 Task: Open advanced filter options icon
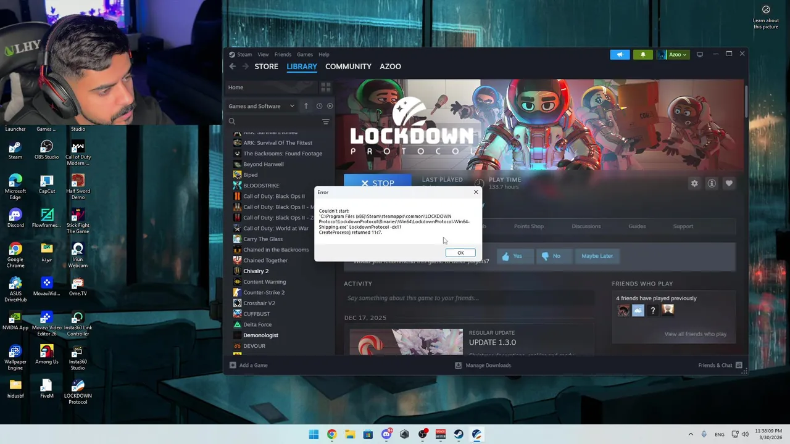point(326,121)
